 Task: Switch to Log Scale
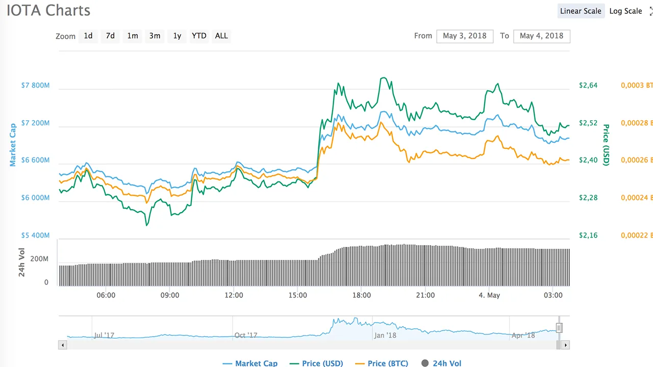(x=625, y=11)
